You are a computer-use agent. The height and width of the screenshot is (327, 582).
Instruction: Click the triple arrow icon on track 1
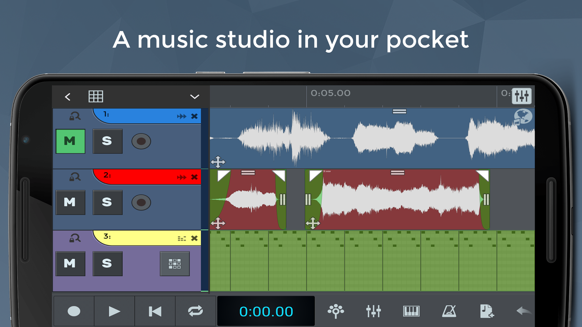[x=182, y=116]
